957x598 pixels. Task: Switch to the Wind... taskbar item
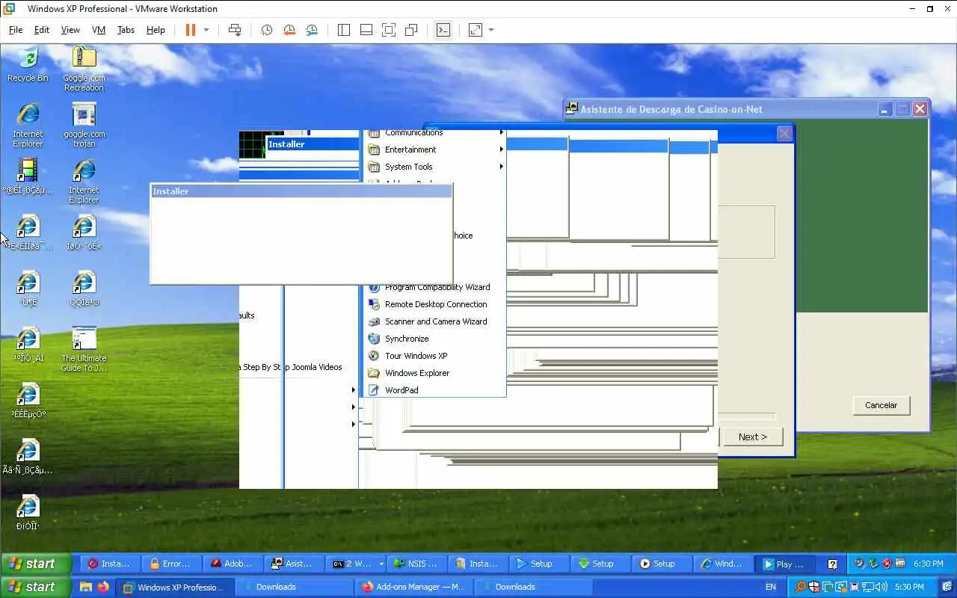(x=722, y=564)
